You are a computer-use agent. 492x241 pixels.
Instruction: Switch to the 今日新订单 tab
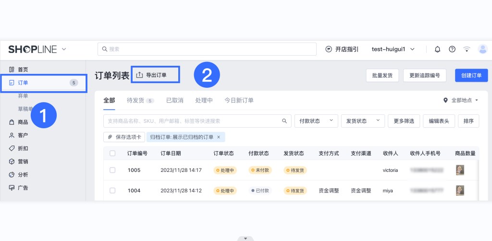tap(239, 100)
